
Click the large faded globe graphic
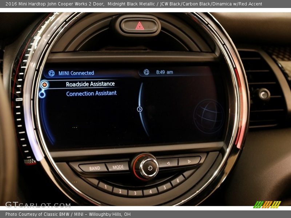click(208, 116)
